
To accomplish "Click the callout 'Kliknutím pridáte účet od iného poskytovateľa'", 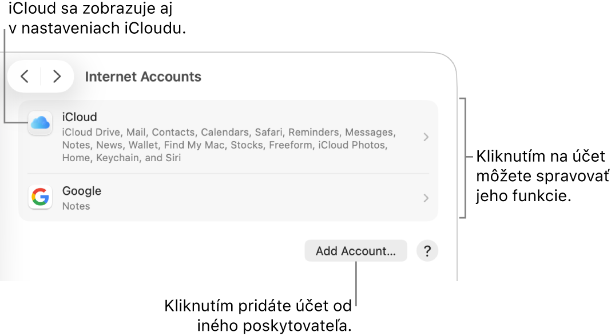I will pyautogui.click(x=258, y=315).
